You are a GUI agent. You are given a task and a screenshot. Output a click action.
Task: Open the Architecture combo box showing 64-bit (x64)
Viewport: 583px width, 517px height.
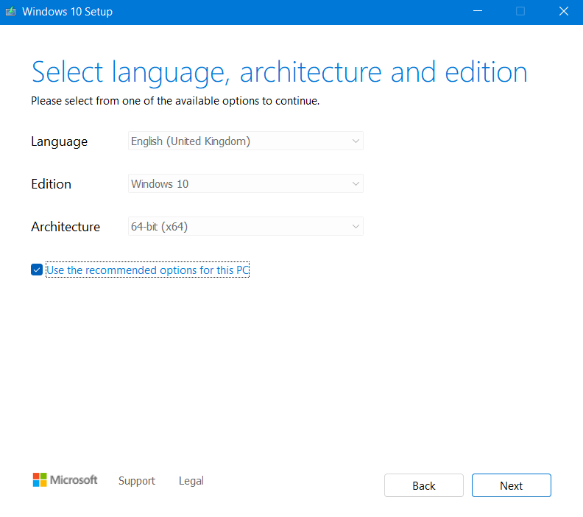click(245, 227)
